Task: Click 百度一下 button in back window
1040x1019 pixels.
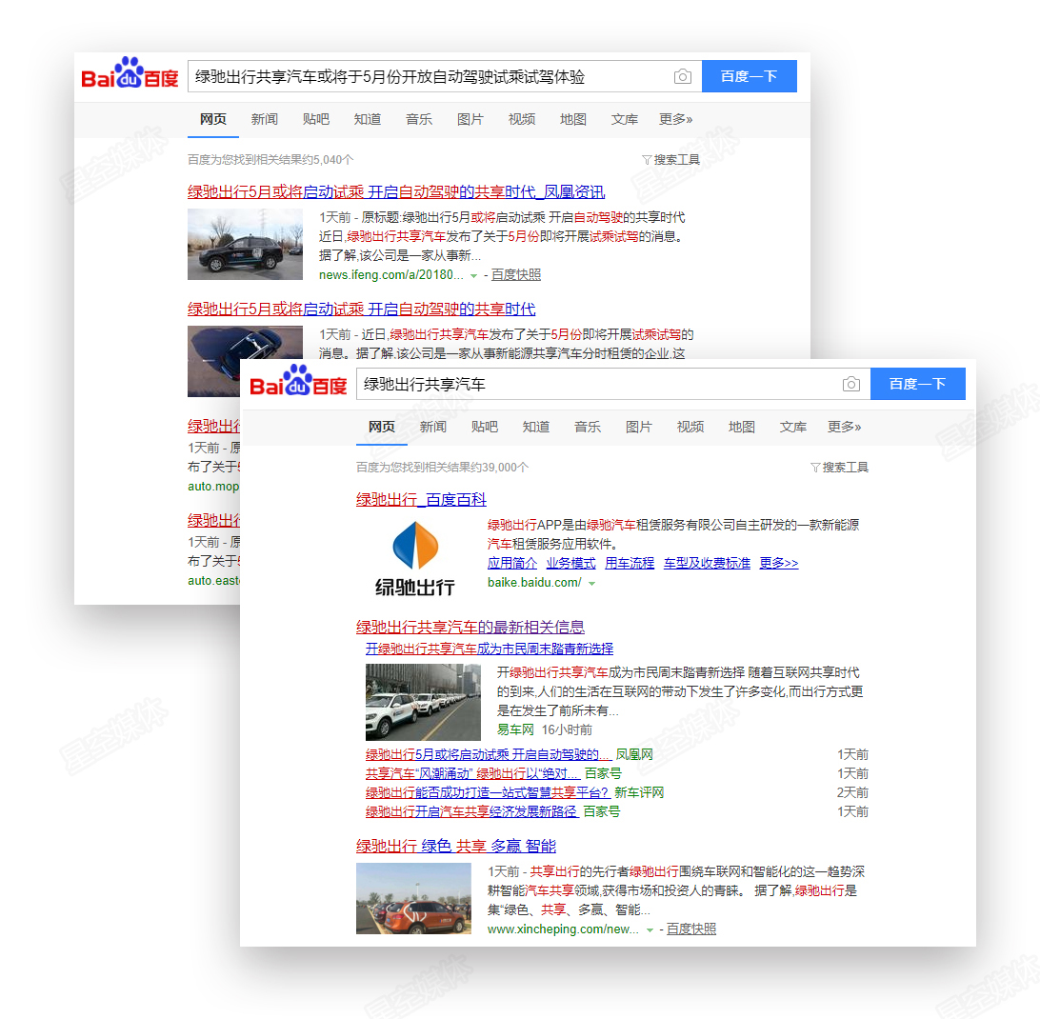Action: pos(750,76)
